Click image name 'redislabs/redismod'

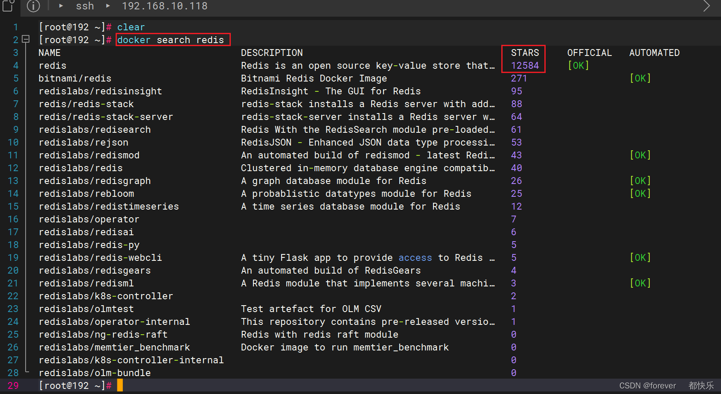[x=89, y=155]
